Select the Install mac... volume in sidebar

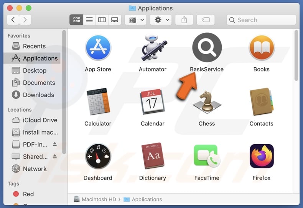click(x=32, y=132)
